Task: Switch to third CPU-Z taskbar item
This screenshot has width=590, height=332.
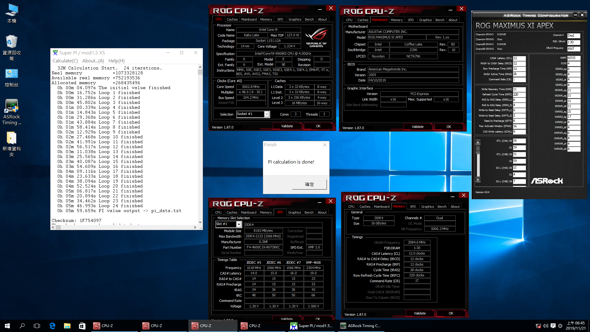Action: [212, 326]
